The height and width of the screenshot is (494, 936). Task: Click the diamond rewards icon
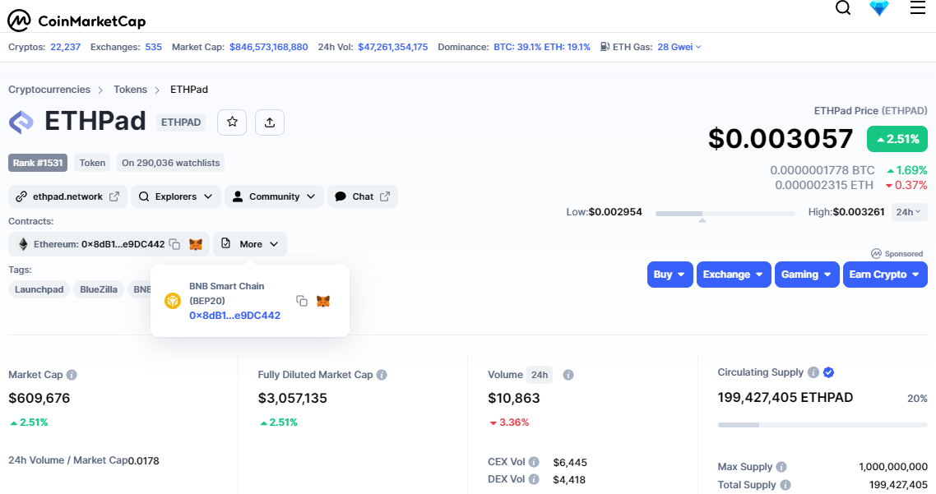point(879,7)
